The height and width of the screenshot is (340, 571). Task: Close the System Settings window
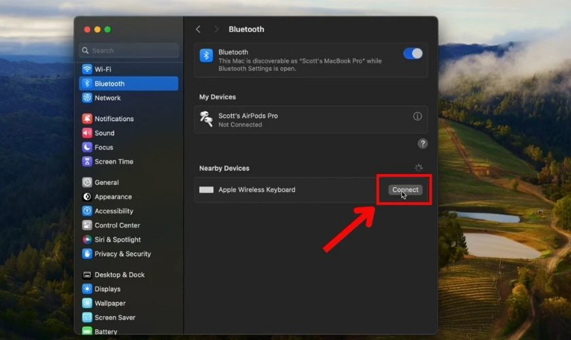87,29
